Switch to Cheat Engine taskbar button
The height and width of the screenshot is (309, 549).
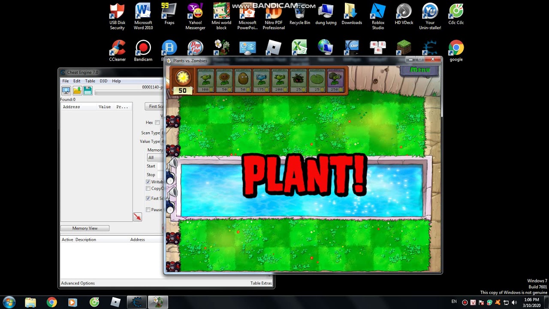pyautogui.click(x=137, y=303)
